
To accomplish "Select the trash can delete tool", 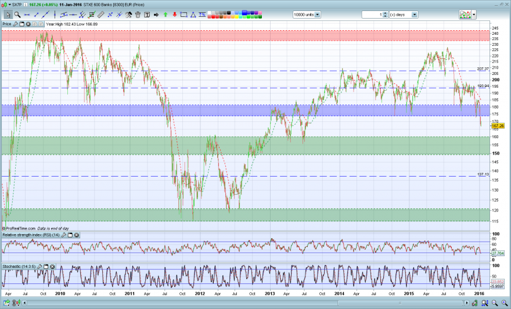I will point(138,15).
